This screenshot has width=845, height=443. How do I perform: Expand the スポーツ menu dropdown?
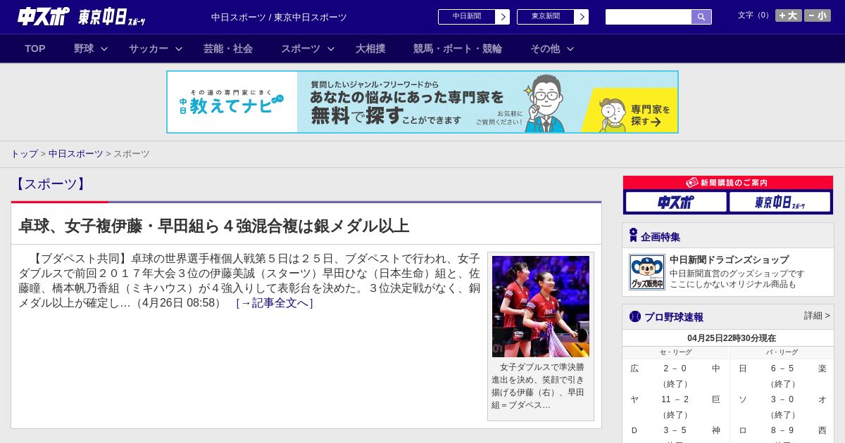[x=308, y=49]
